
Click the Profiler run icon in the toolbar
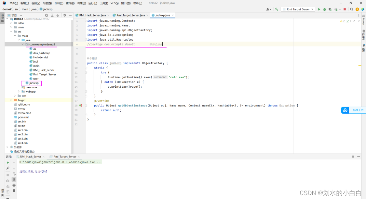click(336, 9)
